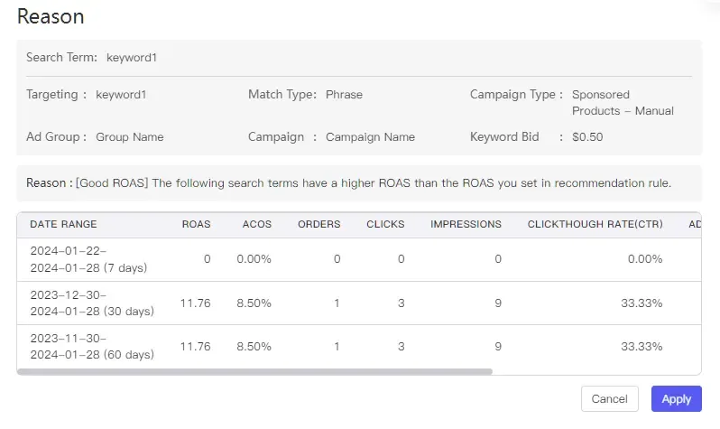The height and width of the screenshot is (429, 720).
Task: Click the ACOS 8.50% in the 30 days row
Action: 254,303
